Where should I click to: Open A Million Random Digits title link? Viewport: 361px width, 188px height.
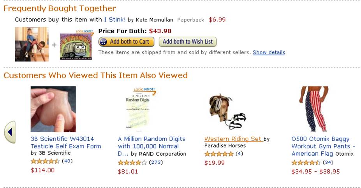coord(151,142)
